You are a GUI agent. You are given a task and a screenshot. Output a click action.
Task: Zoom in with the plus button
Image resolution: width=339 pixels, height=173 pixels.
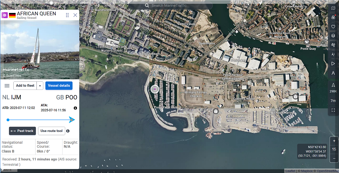coord(334,141)
